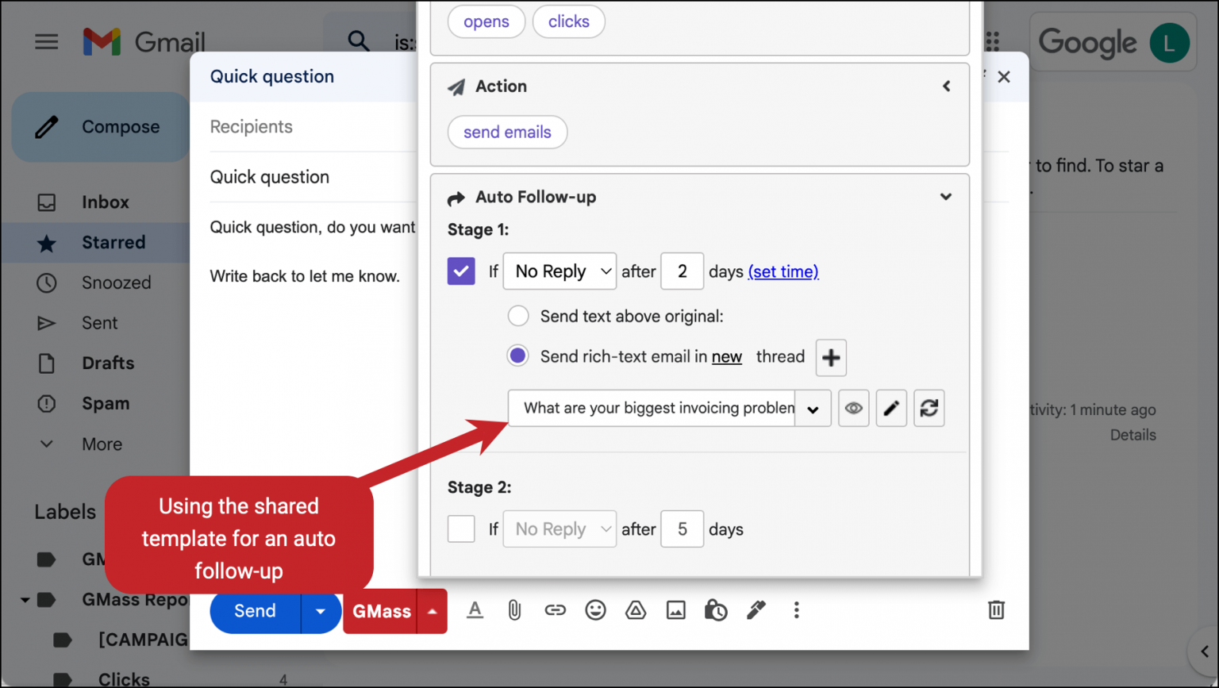Select 'Send text above original' radio option

pos(517,316)
